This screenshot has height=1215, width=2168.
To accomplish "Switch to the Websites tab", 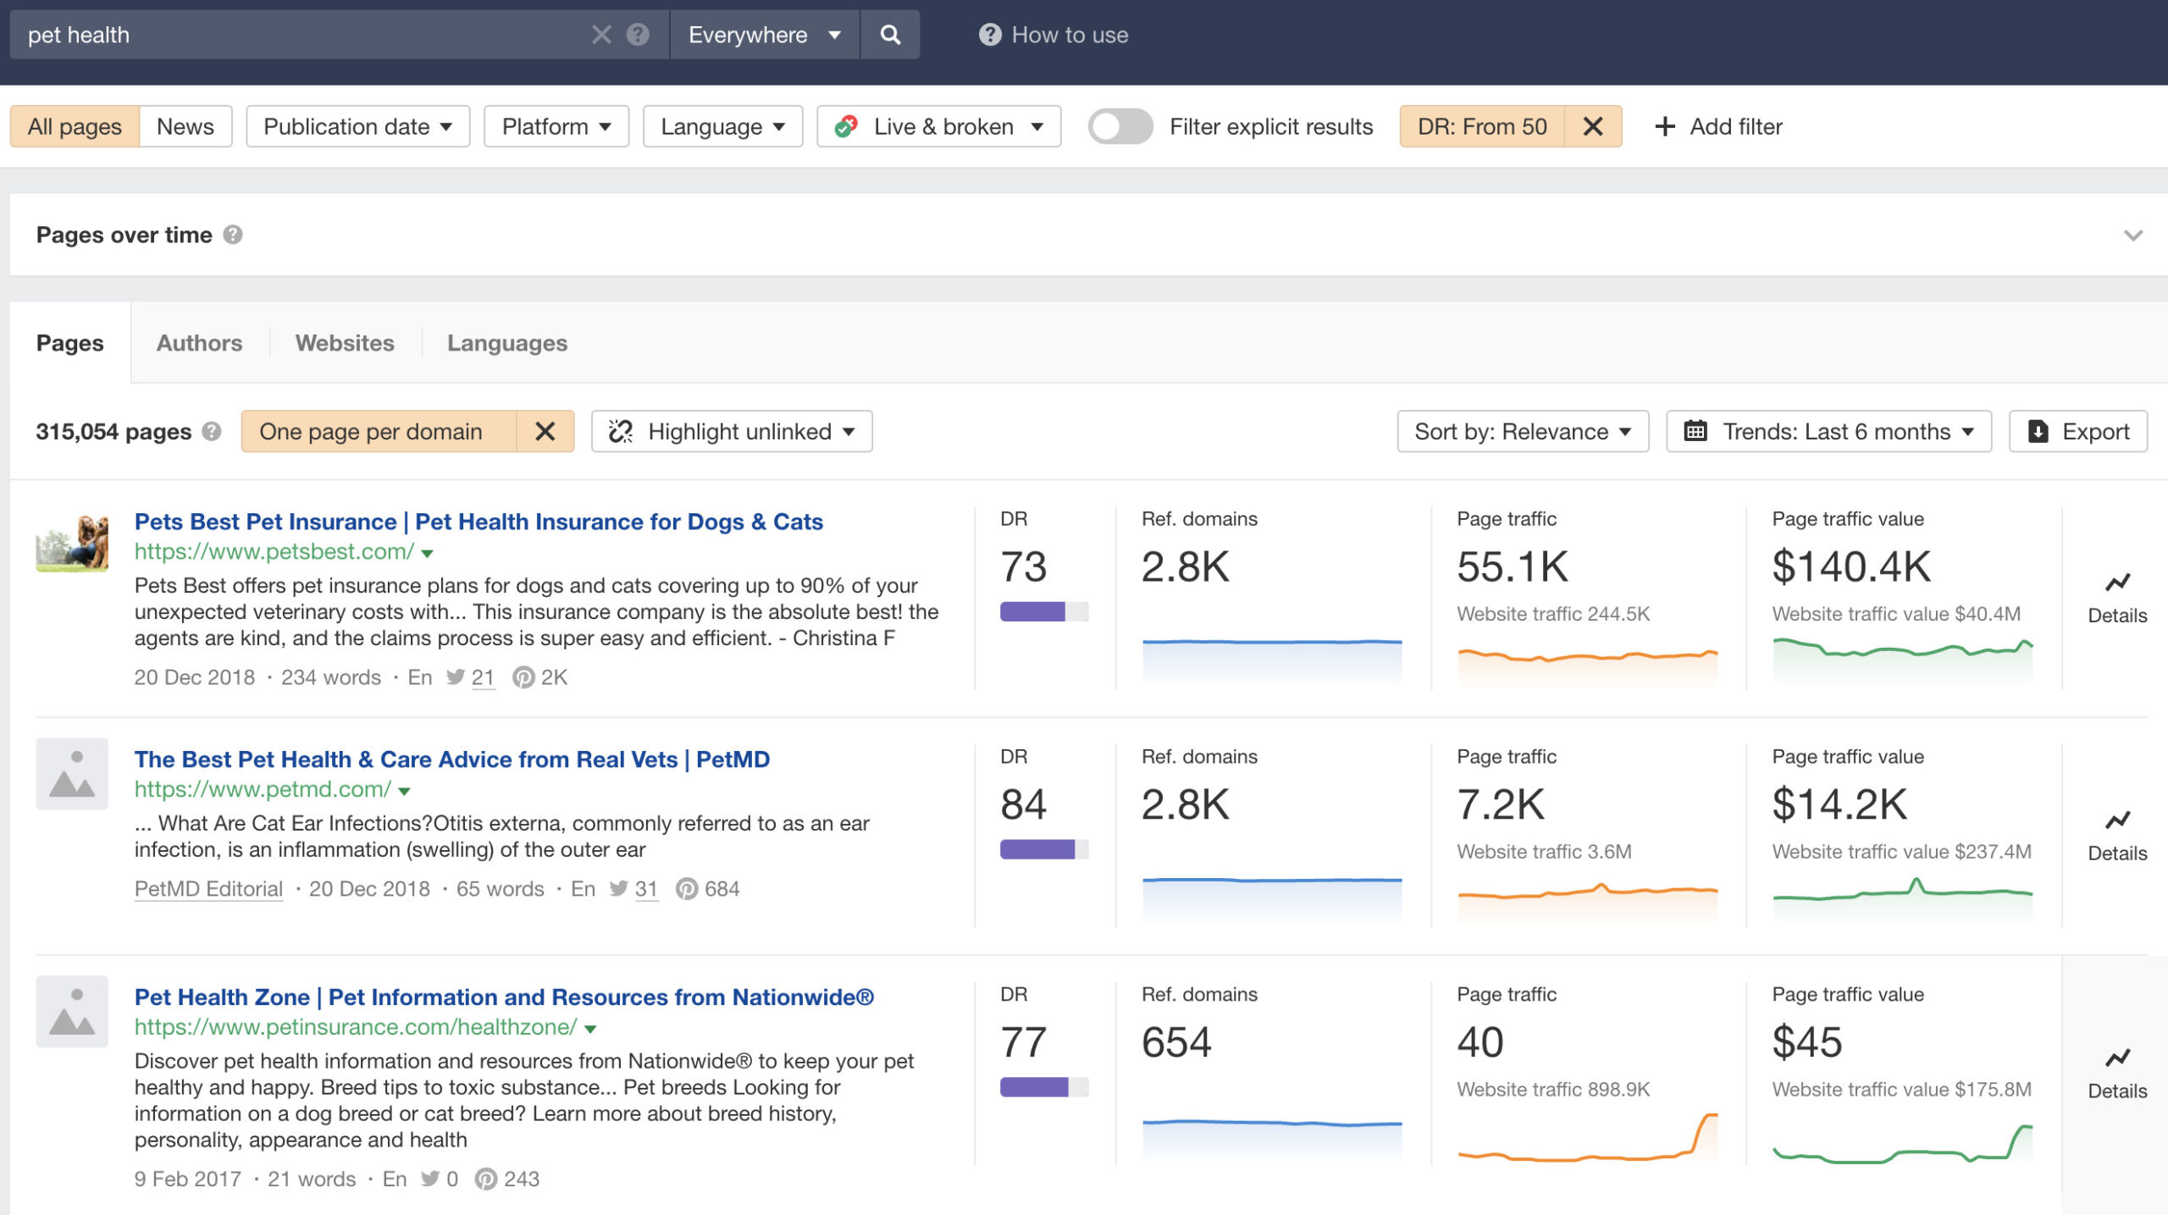I will point(345,343).
